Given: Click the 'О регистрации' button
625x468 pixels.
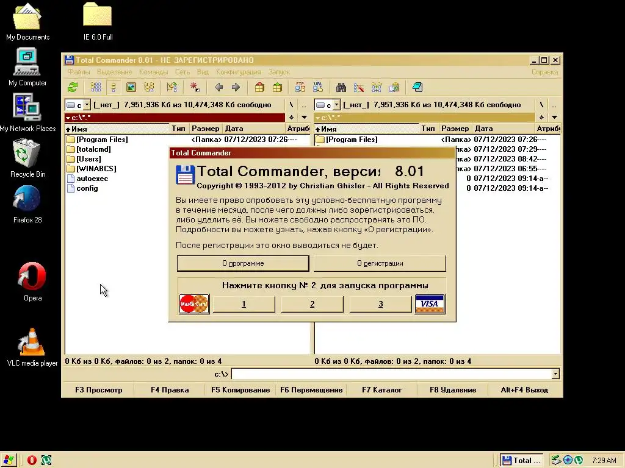Looking at the screenshot, I should (x=380, y=263).
